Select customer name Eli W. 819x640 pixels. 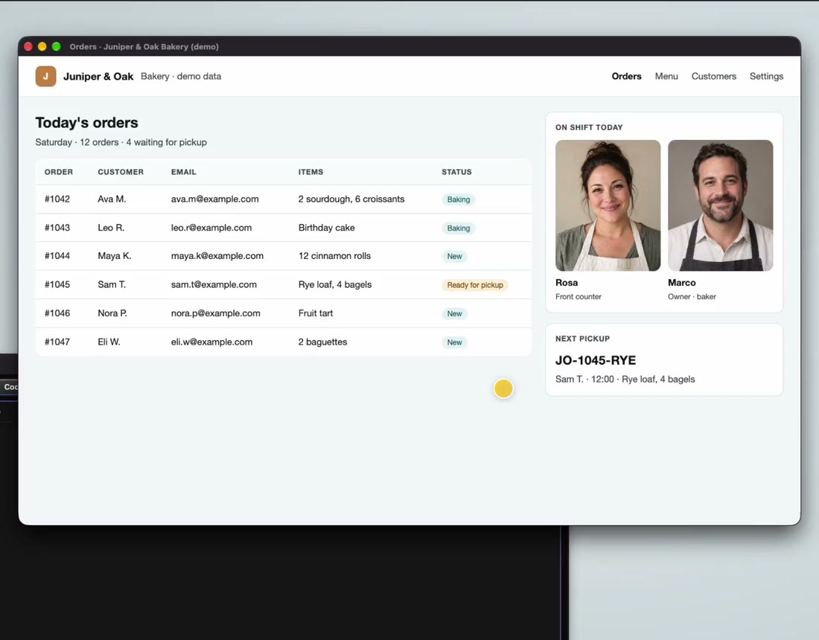[x=109, y=342]
